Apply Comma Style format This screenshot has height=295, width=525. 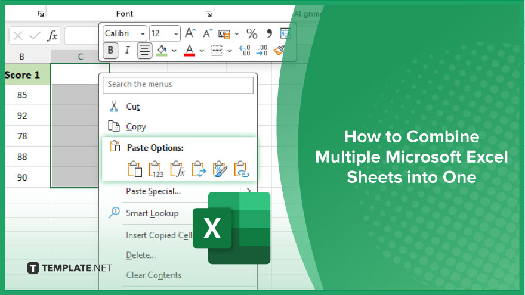[269, 33]
